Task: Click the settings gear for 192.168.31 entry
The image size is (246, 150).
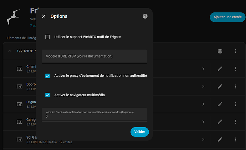Action: [x=220, y=51]
